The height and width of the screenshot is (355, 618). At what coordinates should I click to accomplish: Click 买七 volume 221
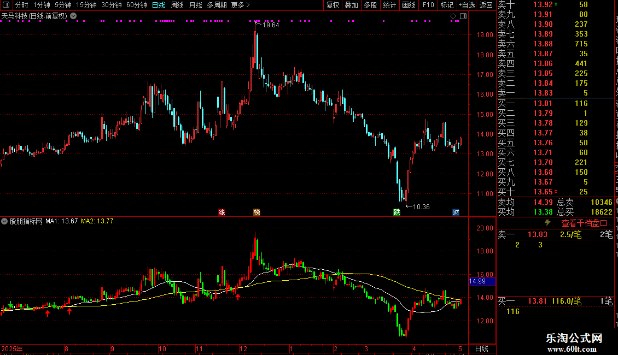pos(581,162)
